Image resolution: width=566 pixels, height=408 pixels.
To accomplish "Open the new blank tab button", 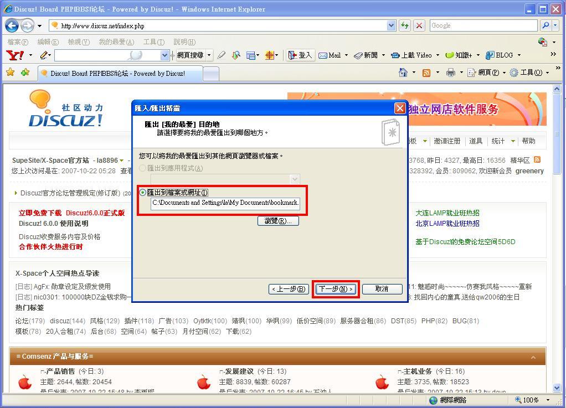I will click(x=211, y=74).
